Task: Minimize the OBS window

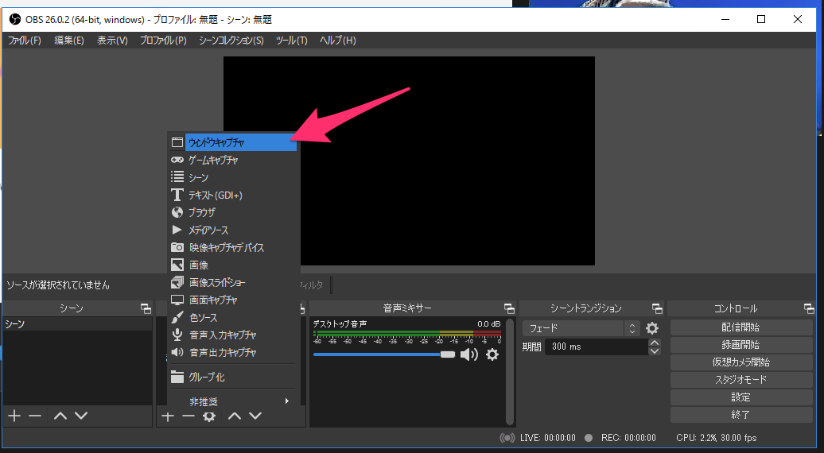Action: coord(725,19)
